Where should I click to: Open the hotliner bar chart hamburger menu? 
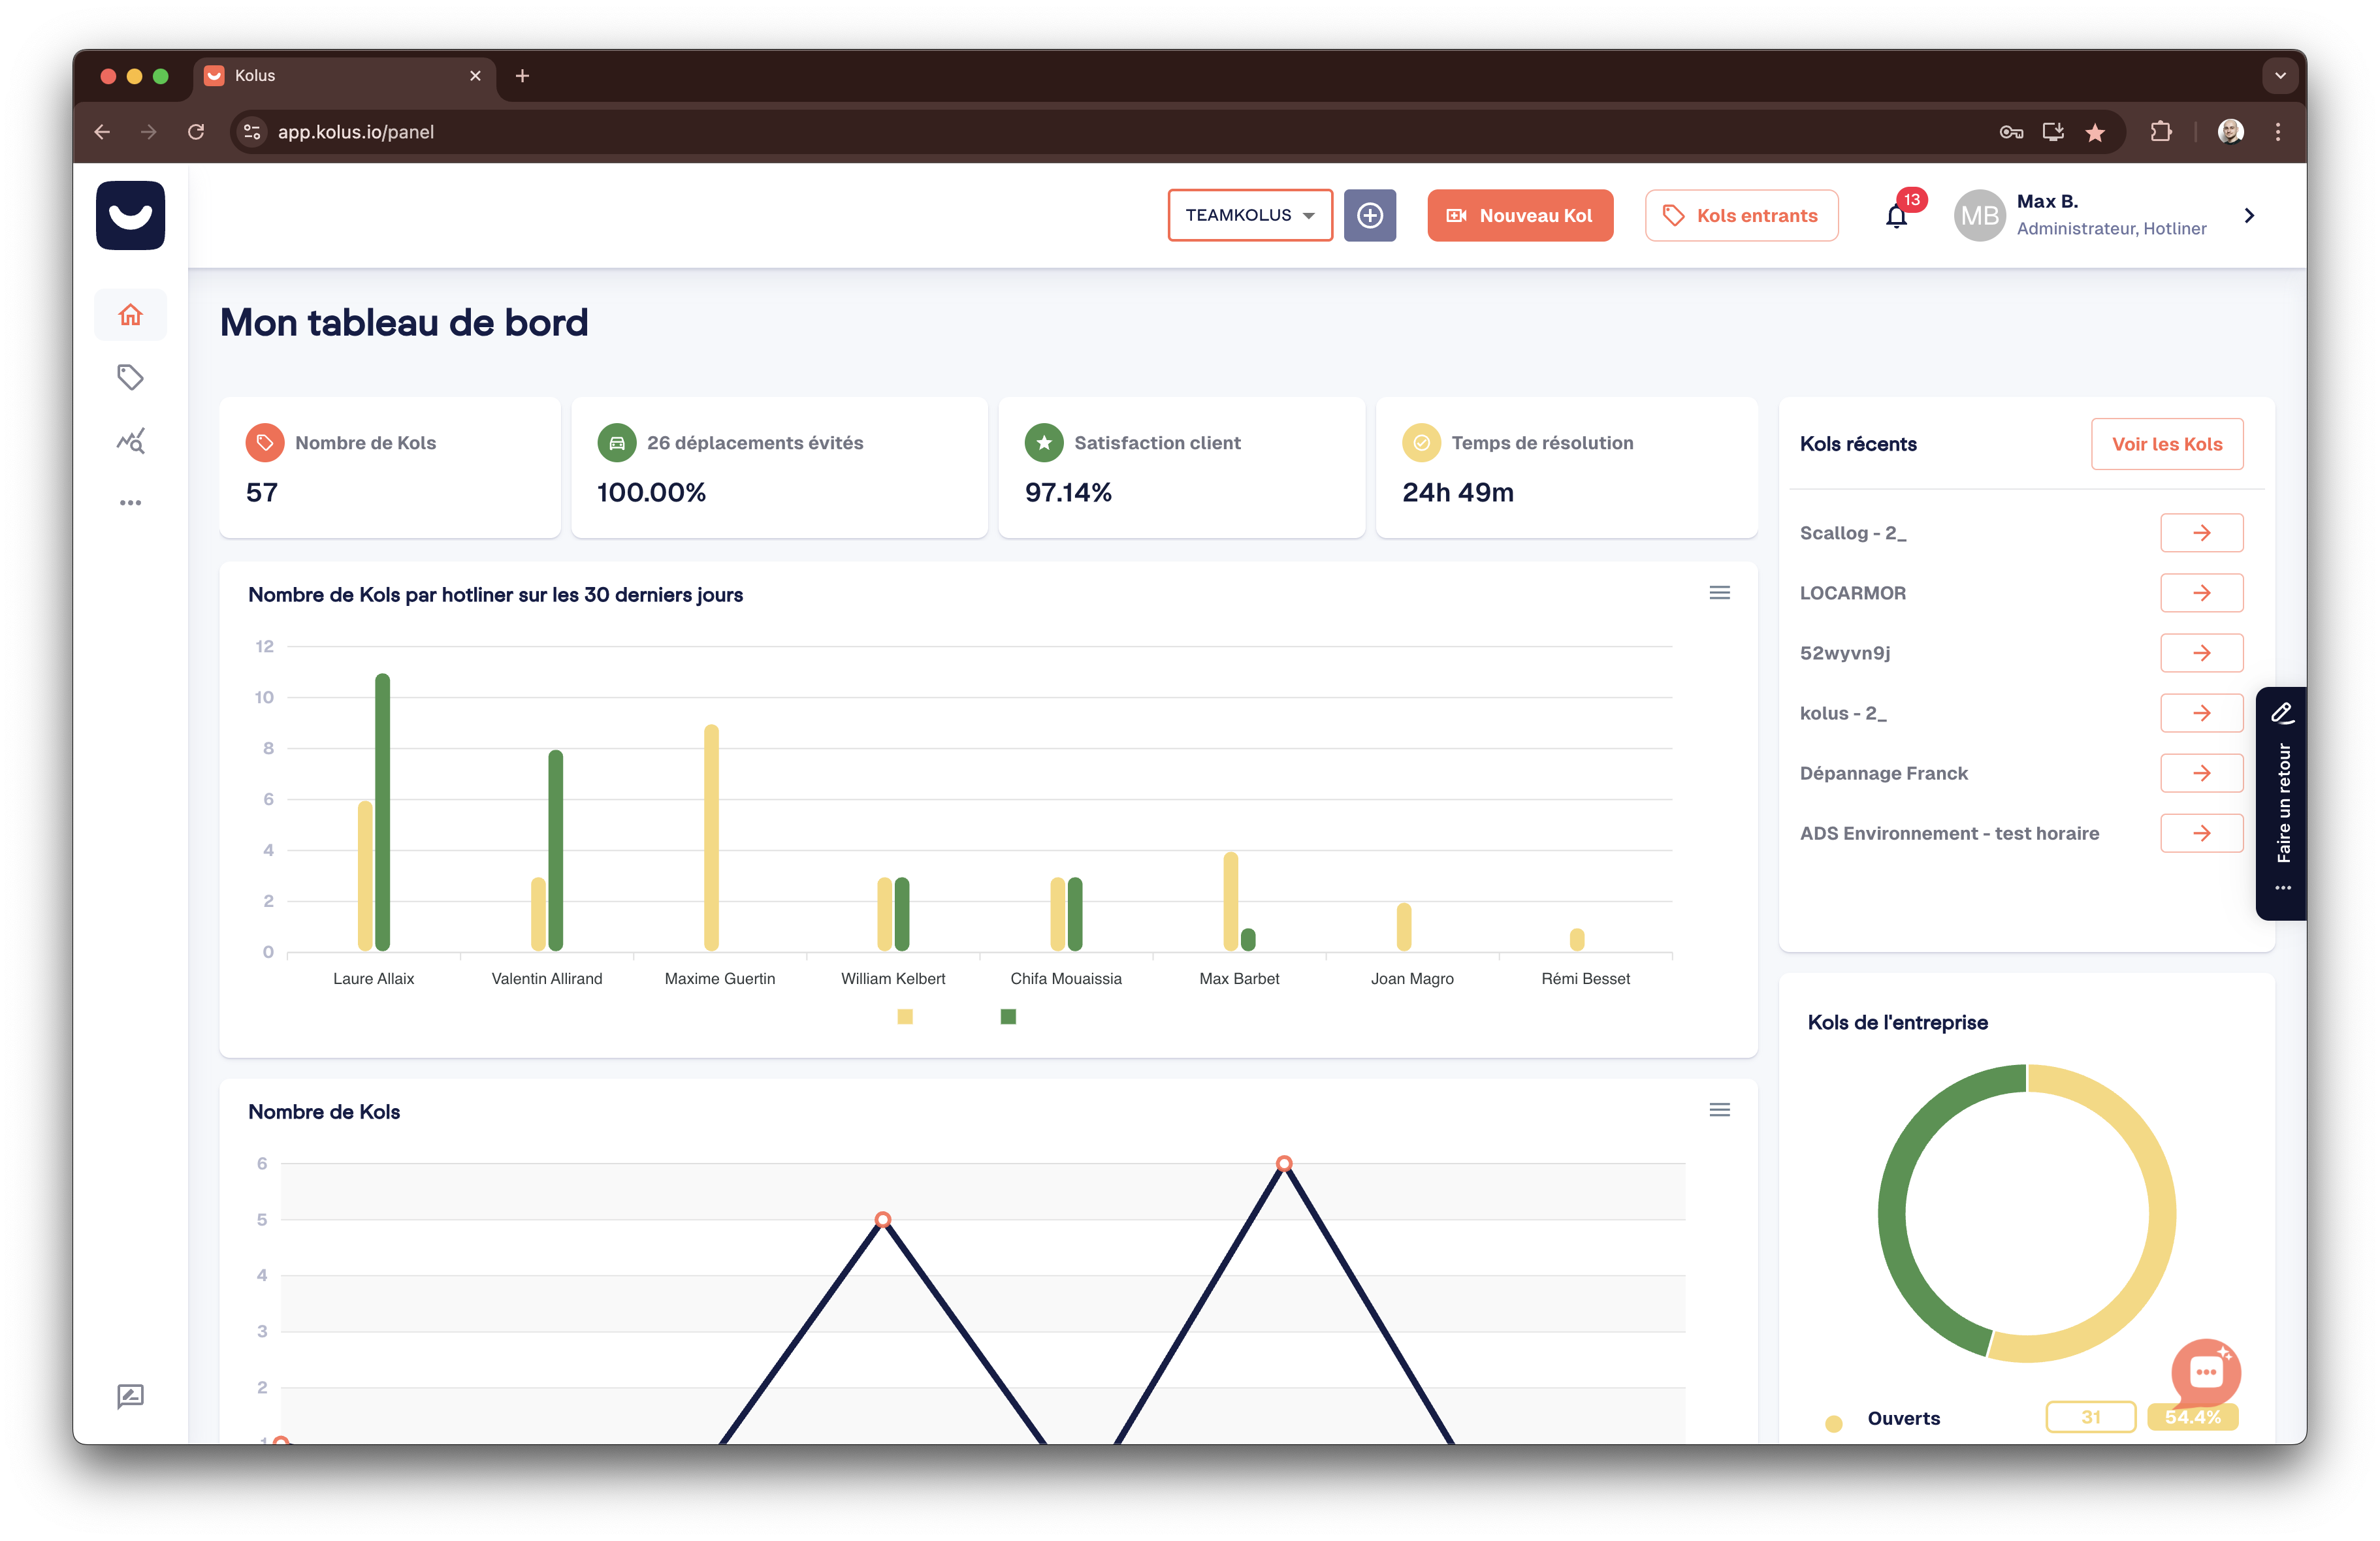coord(1719,593)
